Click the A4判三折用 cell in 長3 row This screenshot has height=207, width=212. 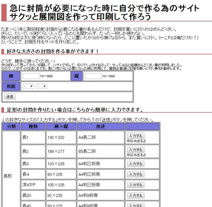point(101,164)
